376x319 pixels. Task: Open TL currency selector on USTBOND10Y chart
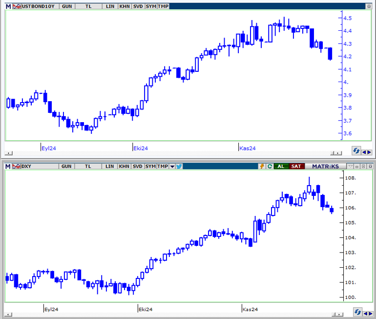pos(88,7)
